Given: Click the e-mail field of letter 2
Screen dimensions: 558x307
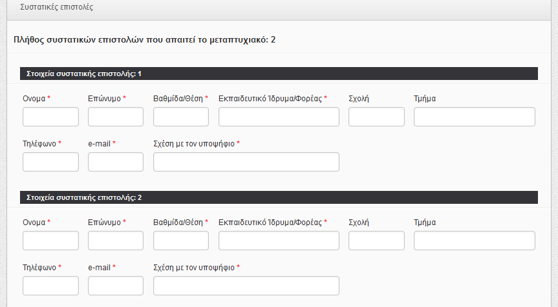Looking at the screenshot, I should tap(116, 286).
